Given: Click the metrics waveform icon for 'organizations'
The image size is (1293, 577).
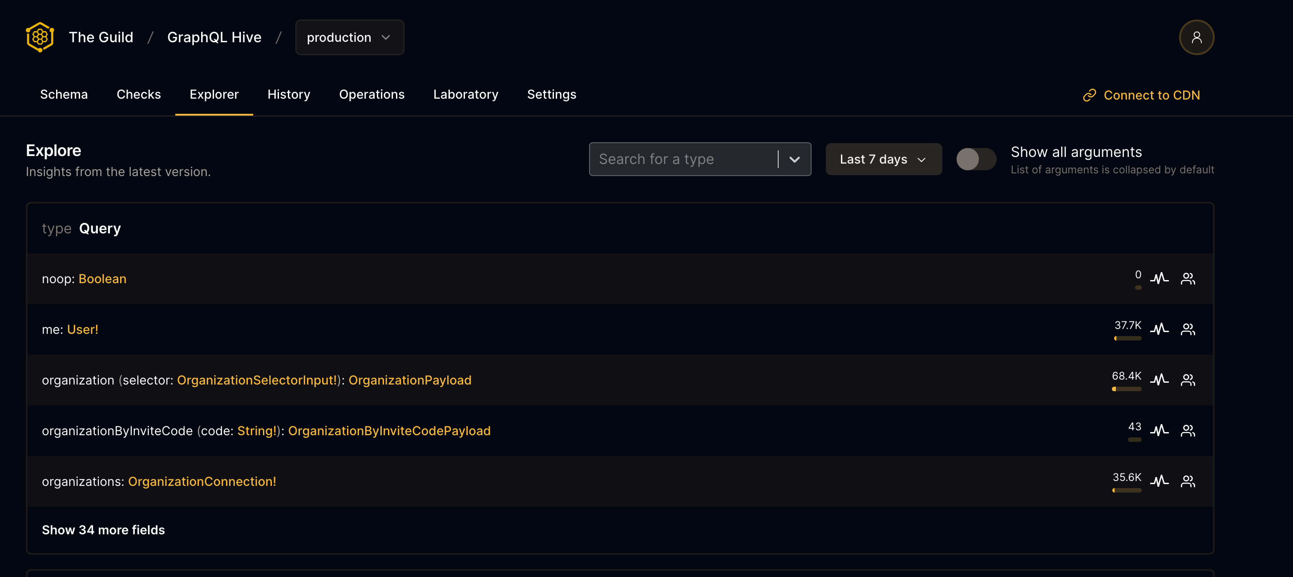Looking at the screenshot, I should [x=1160, y=480].
